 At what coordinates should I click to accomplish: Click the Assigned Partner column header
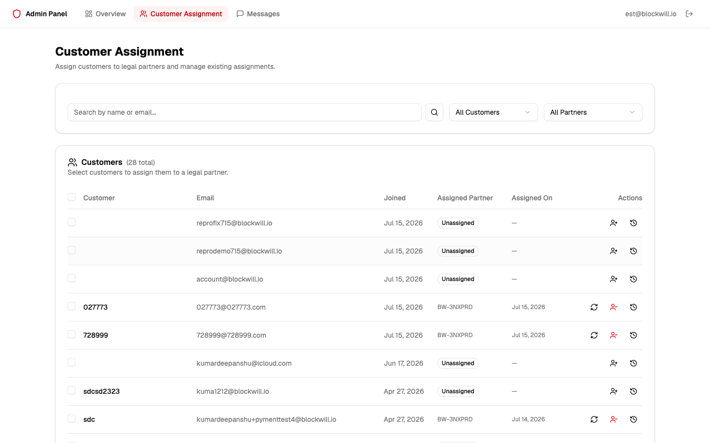[x=465, y=198]
